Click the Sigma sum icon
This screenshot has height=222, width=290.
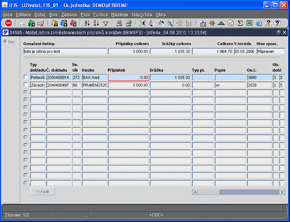point(240,23)
